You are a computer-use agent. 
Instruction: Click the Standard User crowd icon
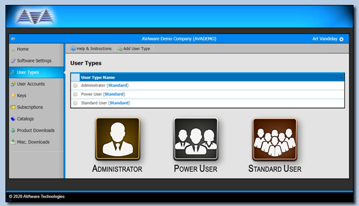click(x=275, y=139)
